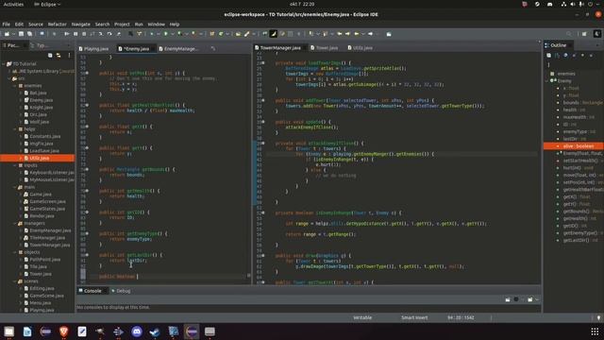
Task: Click the Writable status entry
Action: pos(362,317)
